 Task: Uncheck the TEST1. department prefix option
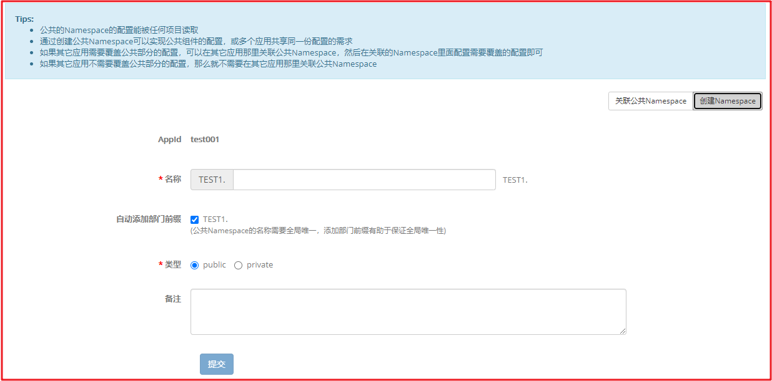coord(194,219)
